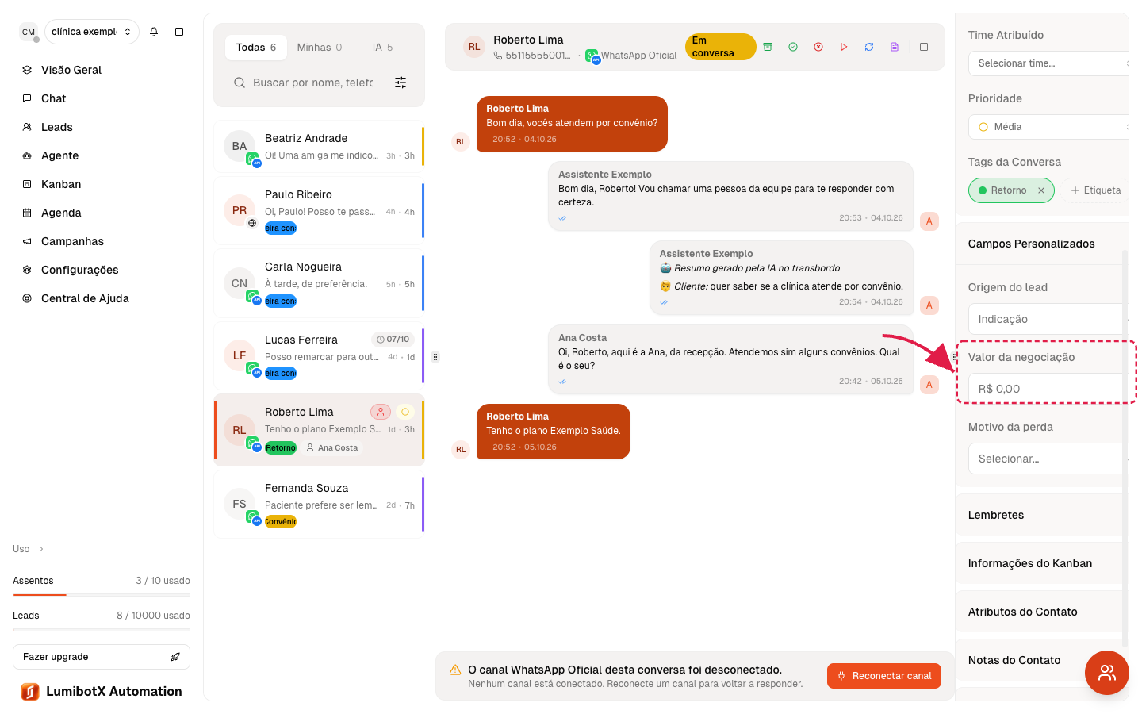The width and height of the screenshot is (1142, 714).
Task: Open the Prioridade Média dropdown
Action: 1048,127
